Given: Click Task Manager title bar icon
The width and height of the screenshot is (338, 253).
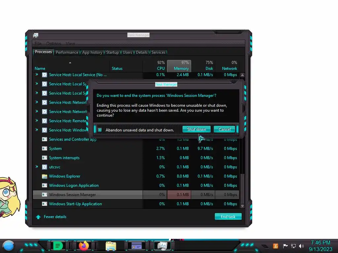Looking at the screenshot, I should click(x=36, y=35).
